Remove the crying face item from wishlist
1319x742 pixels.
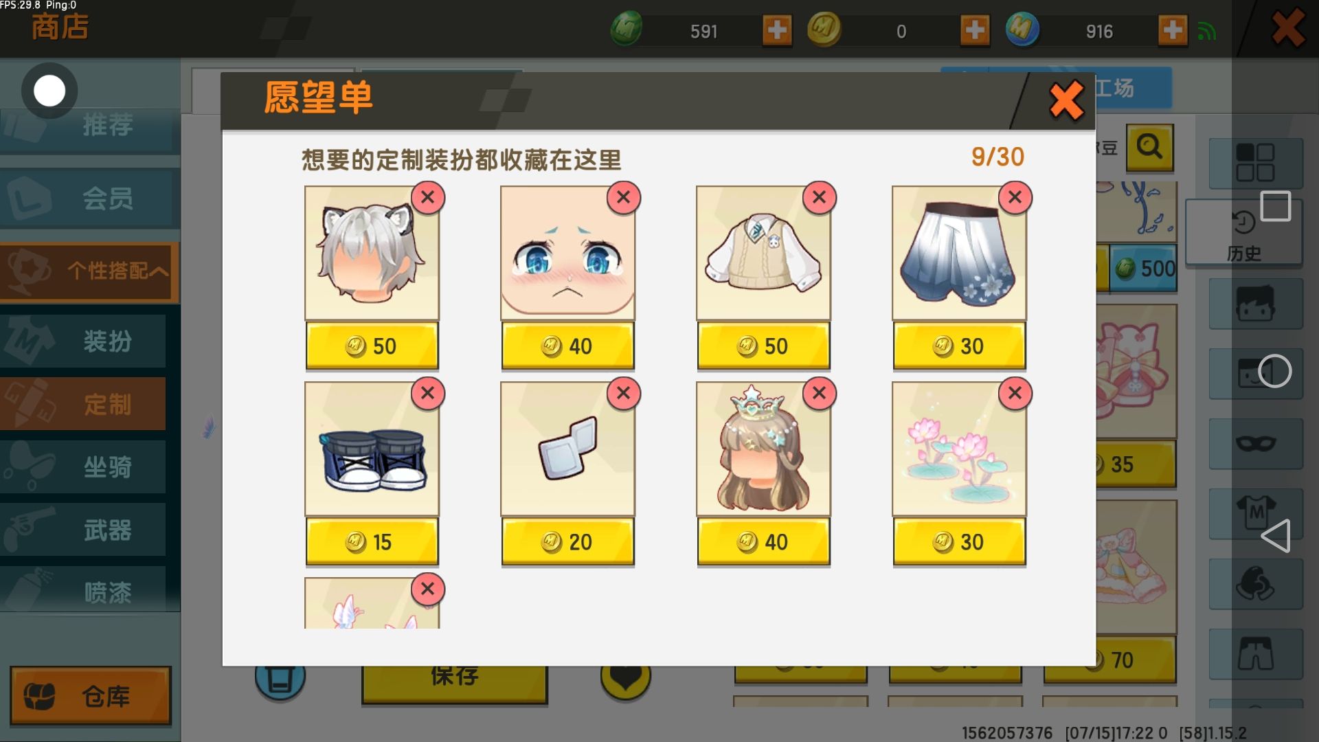[x=623, y=198]
